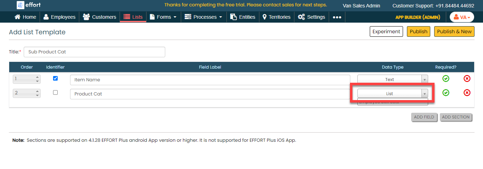Click the Title input field
The image size is (483, 169).
point(94,52)
